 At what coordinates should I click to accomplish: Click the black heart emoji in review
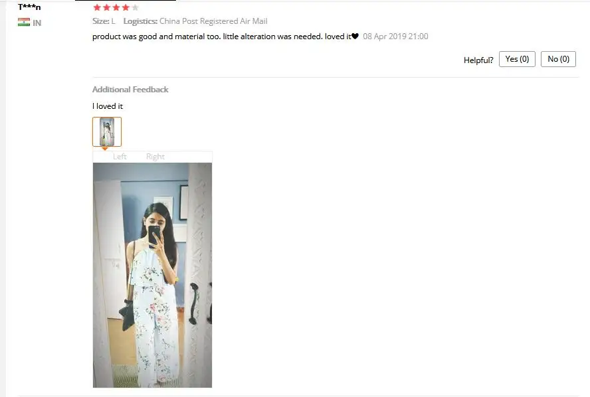coord(355,37)
